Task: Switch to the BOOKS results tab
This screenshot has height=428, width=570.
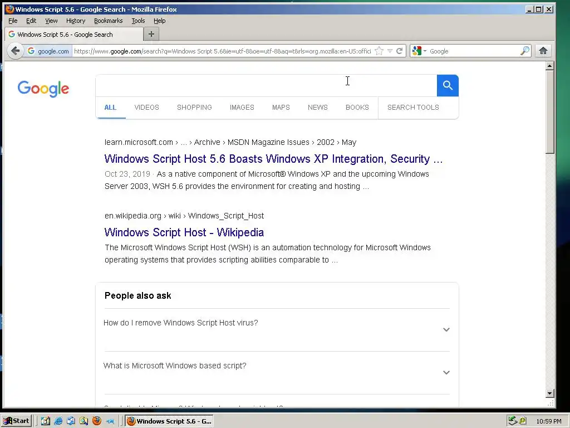Action: pyautogui.click(x=357, y=108)
